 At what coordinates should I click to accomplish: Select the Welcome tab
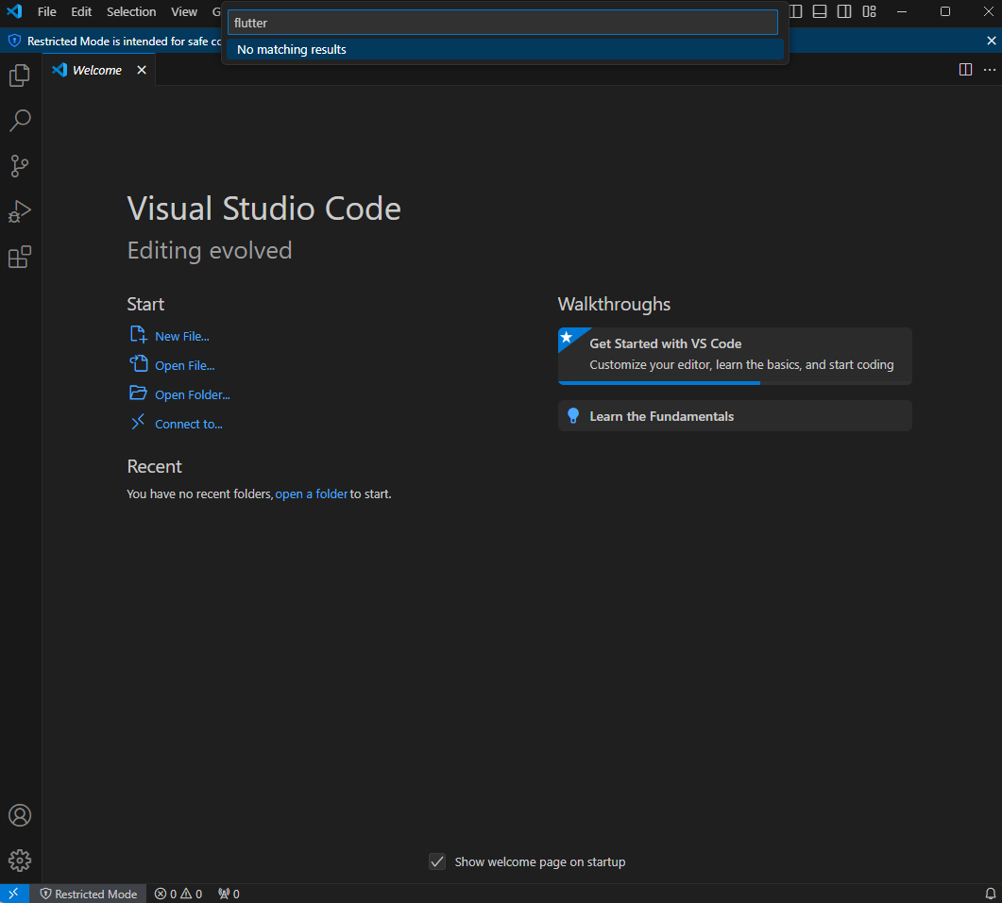(x=98, y=70)
